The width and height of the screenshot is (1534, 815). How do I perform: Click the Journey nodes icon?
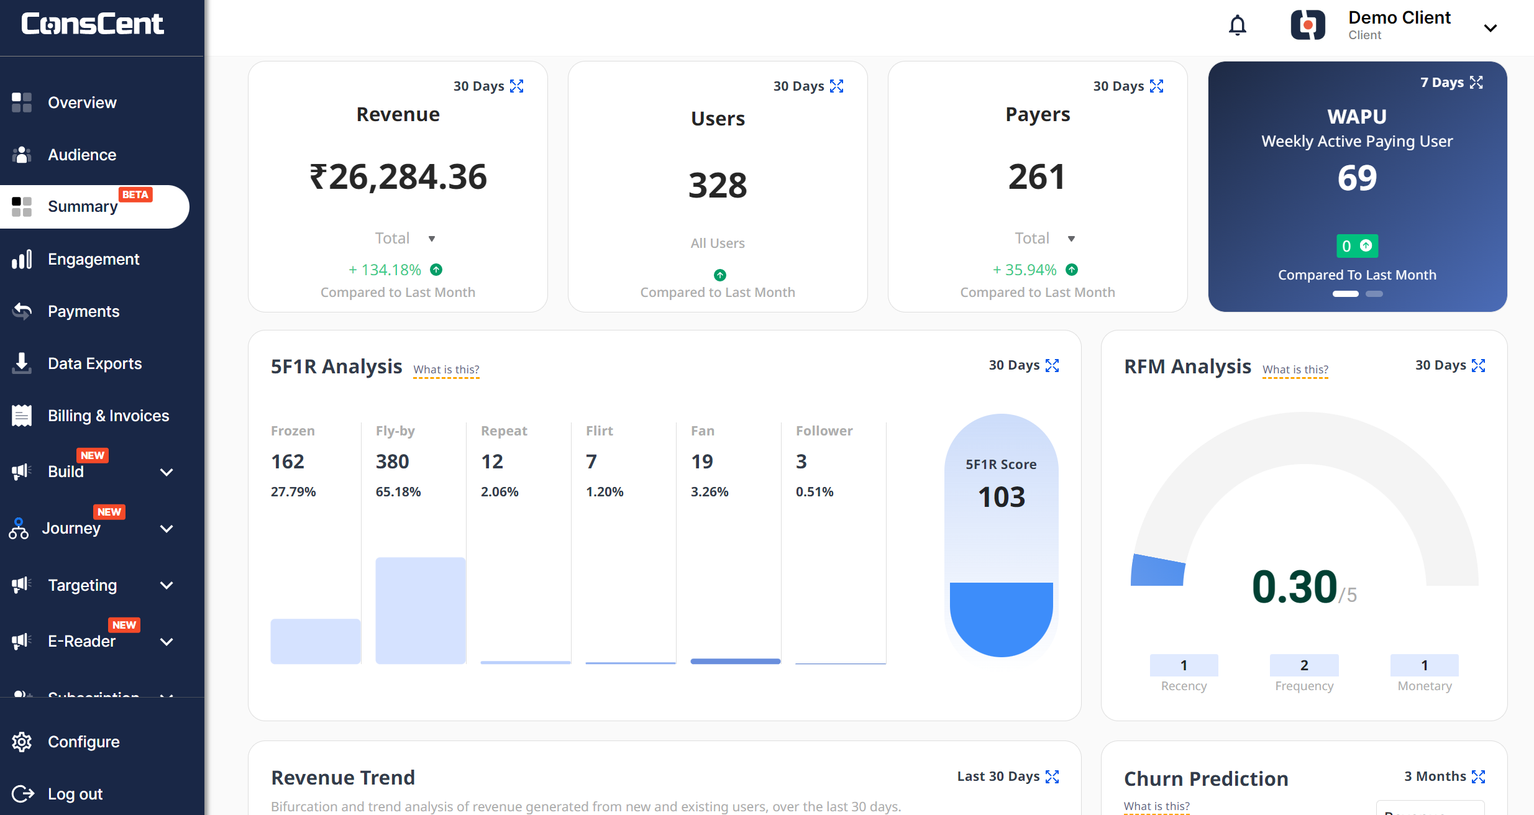(19, 528)
